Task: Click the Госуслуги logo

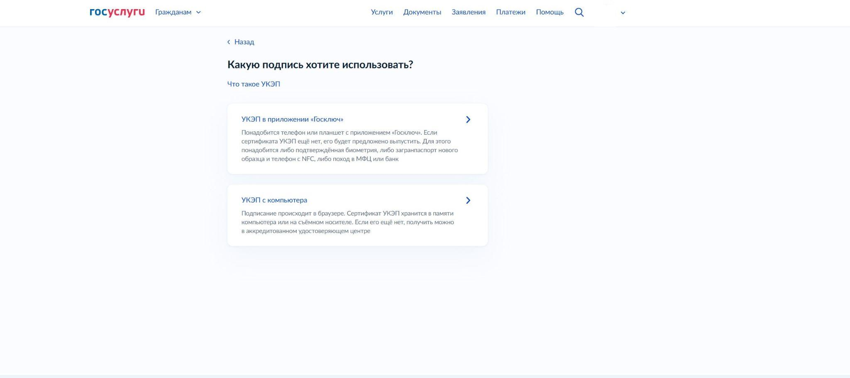Action: tap(117, 12)
